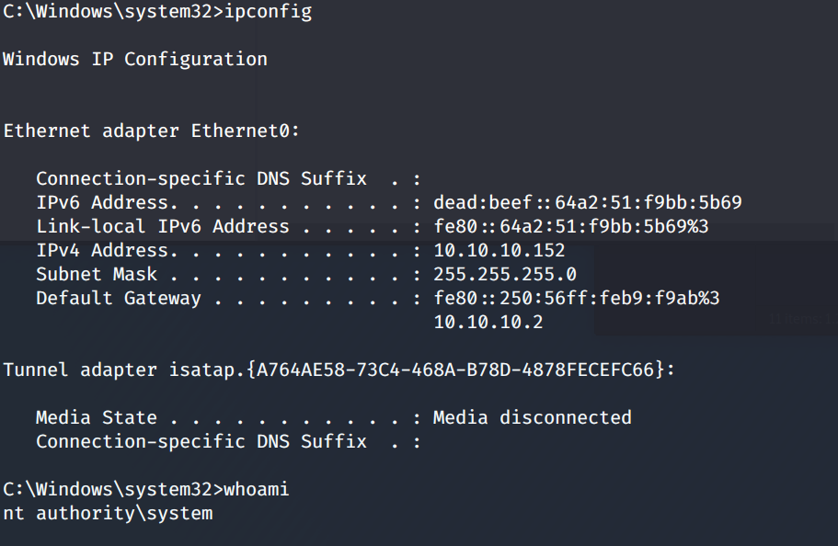Image resolution: width=838 pixels, height=546 pixels.
Task: Click the "Subnet Mask" label
Action: click(x=97, y=274)
